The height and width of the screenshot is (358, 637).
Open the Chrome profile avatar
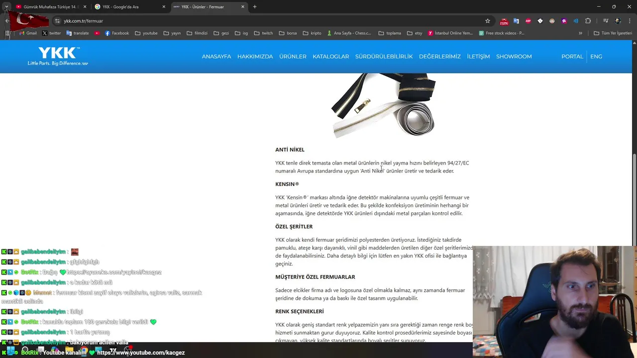tap(618, 21)
